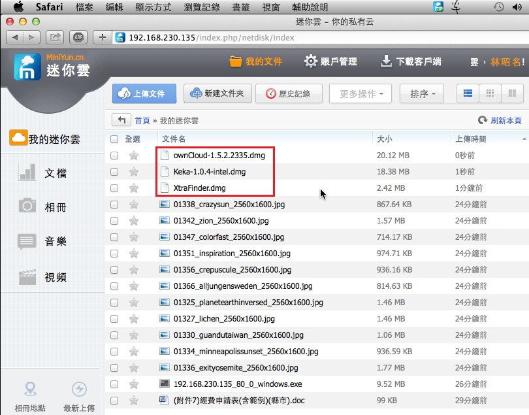Open 下載客戶端 download client
The width and height of the screenshot is (529, 415).
click(411, 61)
